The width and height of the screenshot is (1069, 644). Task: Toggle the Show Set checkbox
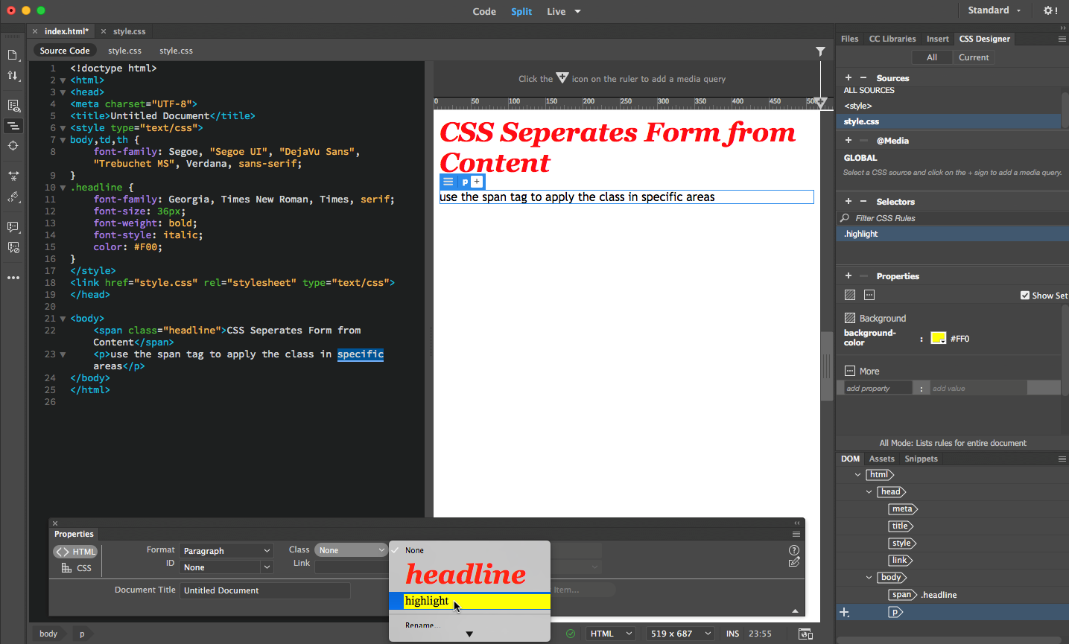click(1025, 296)
